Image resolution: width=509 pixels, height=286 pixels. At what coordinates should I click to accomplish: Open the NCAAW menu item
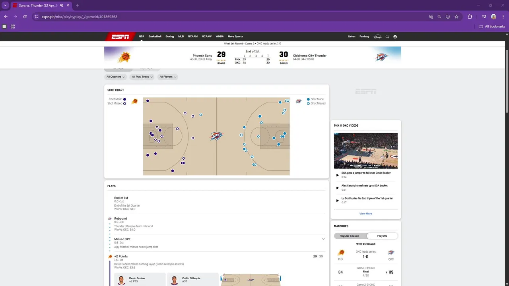click(207, 37)
